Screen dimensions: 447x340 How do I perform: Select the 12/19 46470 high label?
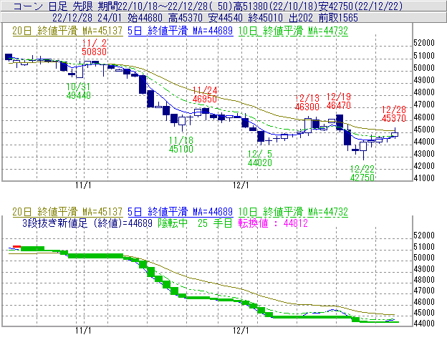coord(339,101)
